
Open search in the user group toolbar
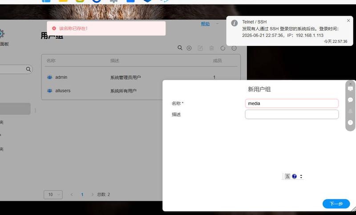(x=180, y=48)
